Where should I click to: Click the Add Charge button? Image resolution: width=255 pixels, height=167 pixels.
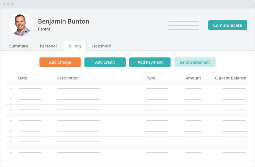pyautogui.click(x=60, y=62)
